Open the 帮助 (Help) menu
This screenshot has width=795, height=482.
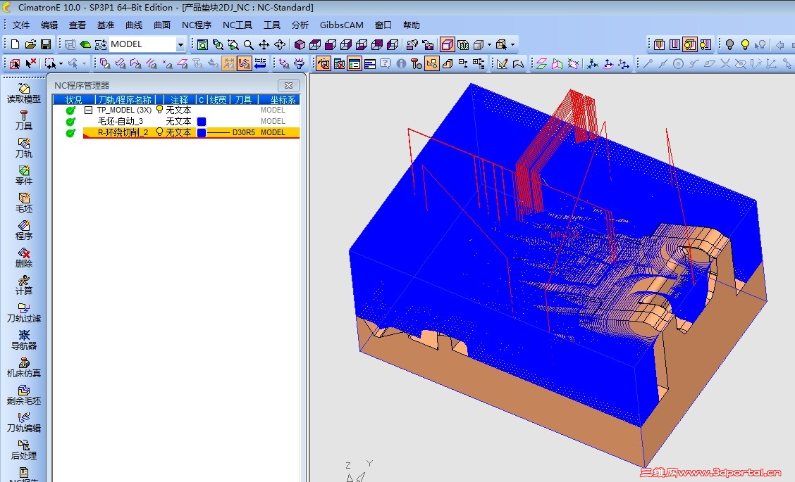pyautogui.click(x=411, y=25)
